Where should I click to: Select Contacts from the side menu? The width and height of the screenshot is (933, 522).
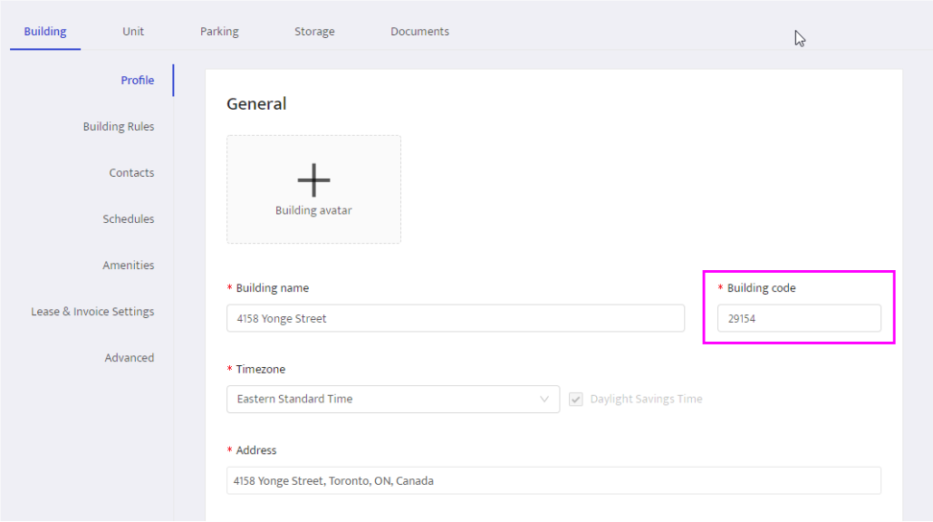click(x=131, y=173)
